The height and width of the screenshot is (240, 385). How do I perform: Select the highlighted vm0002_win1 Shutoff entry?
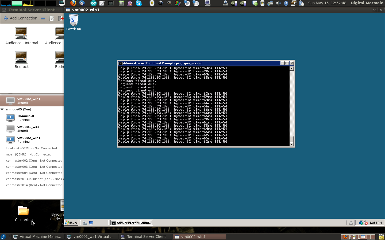32,101
